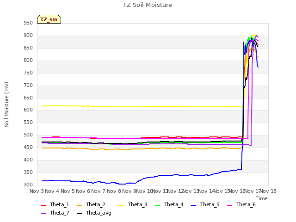Viewport: 296px width, 222px height.
Task: Click the Nov 8 x-axis label
Action: 114,191
